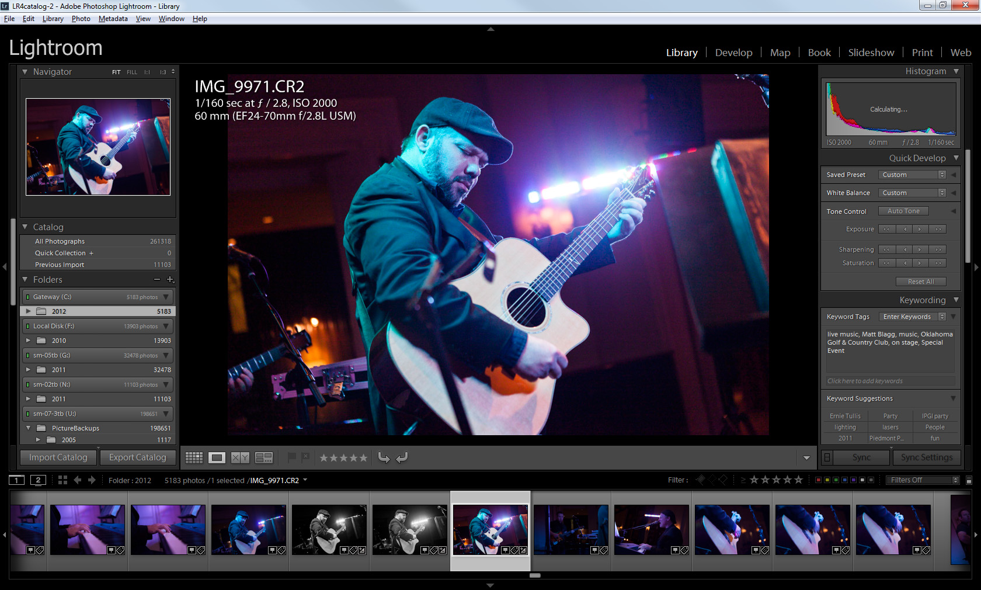Open the toolbar content dropdown arrow
This screenshot has height=590, width=981.
(806, 458)
